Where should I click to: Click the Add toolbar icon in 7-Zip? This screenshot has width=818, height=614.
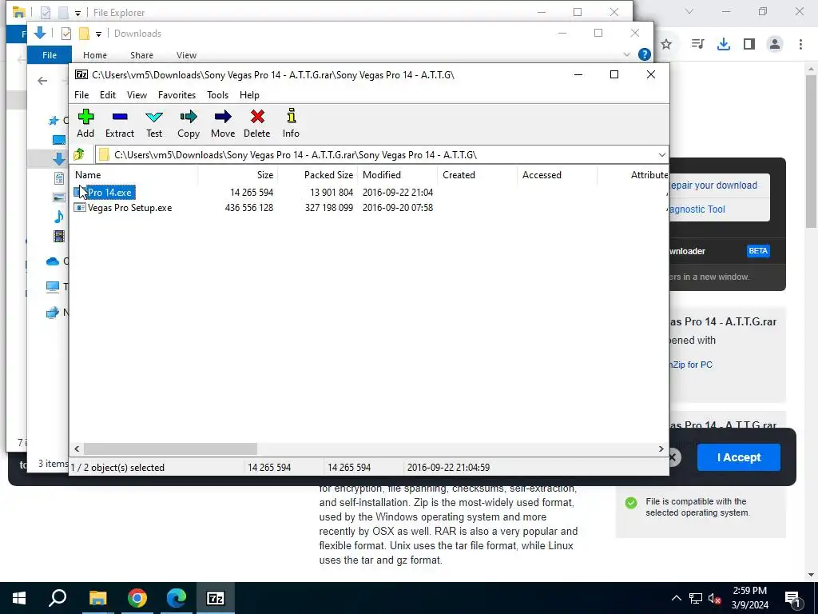(x=85, y=123)
